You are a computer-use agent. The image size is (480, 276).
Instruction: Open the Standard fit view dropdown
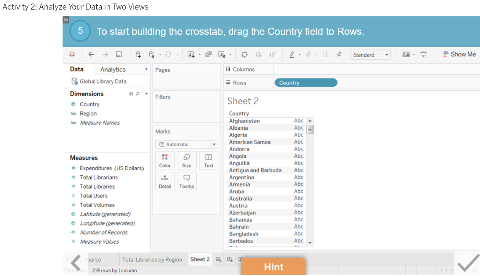[386, 54]
